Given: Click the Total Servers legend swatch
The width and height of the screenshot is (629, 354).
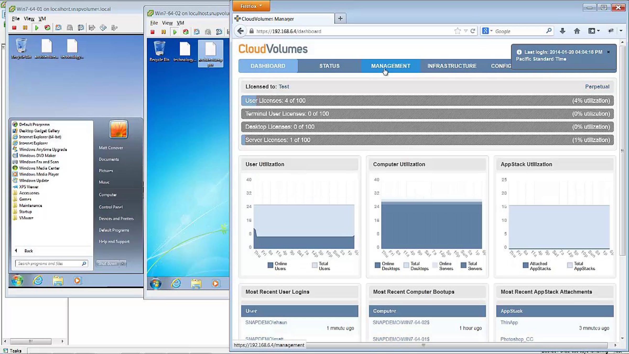Looking at the screenshot, I should 463,265.
